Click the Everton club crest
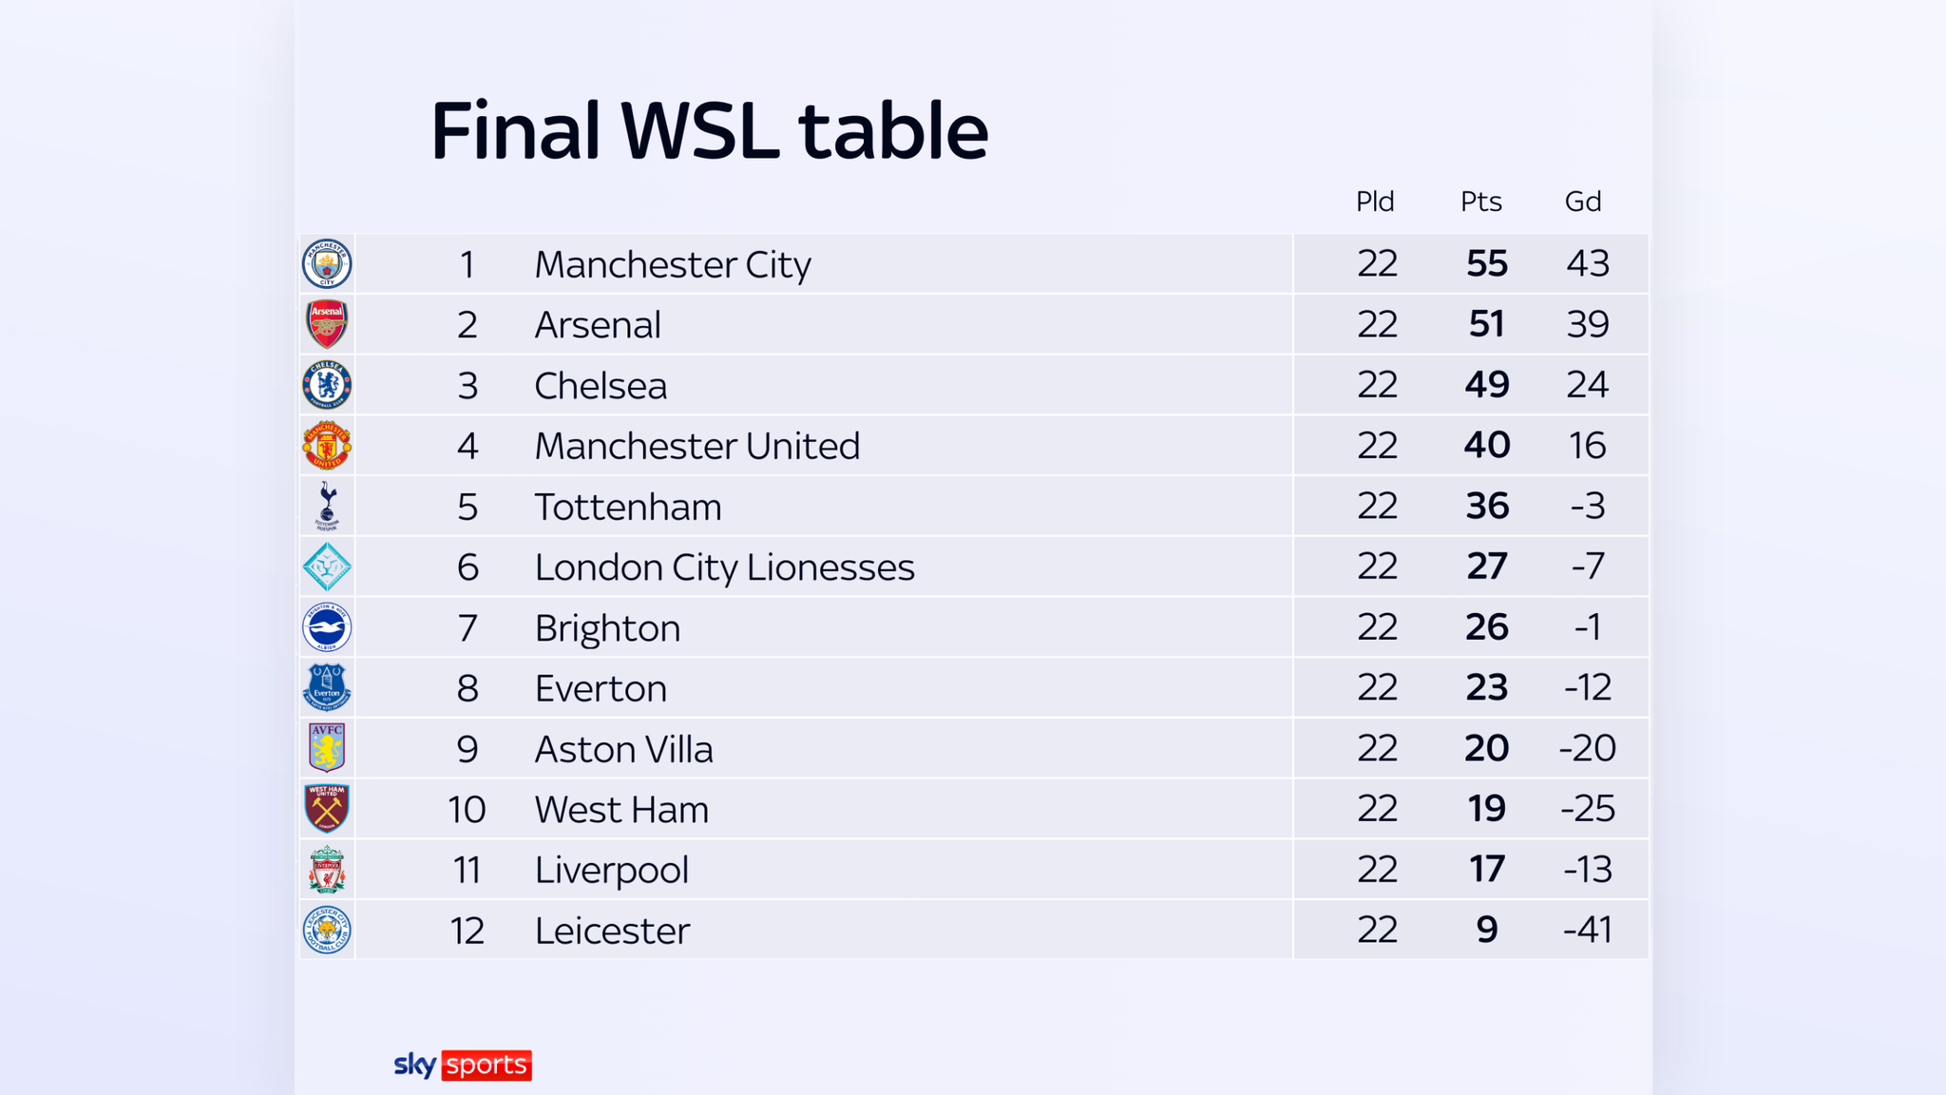This screenshot has height=1095, width=1946. tap(327, 688)
